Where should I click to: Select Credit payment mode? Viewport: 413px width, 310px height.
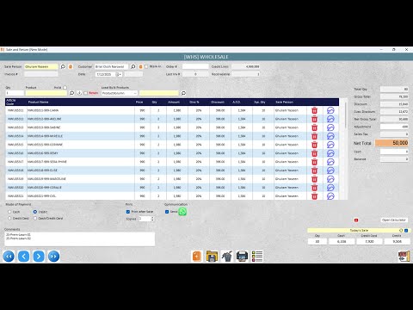pyautogui.click(x=35, y=212)
